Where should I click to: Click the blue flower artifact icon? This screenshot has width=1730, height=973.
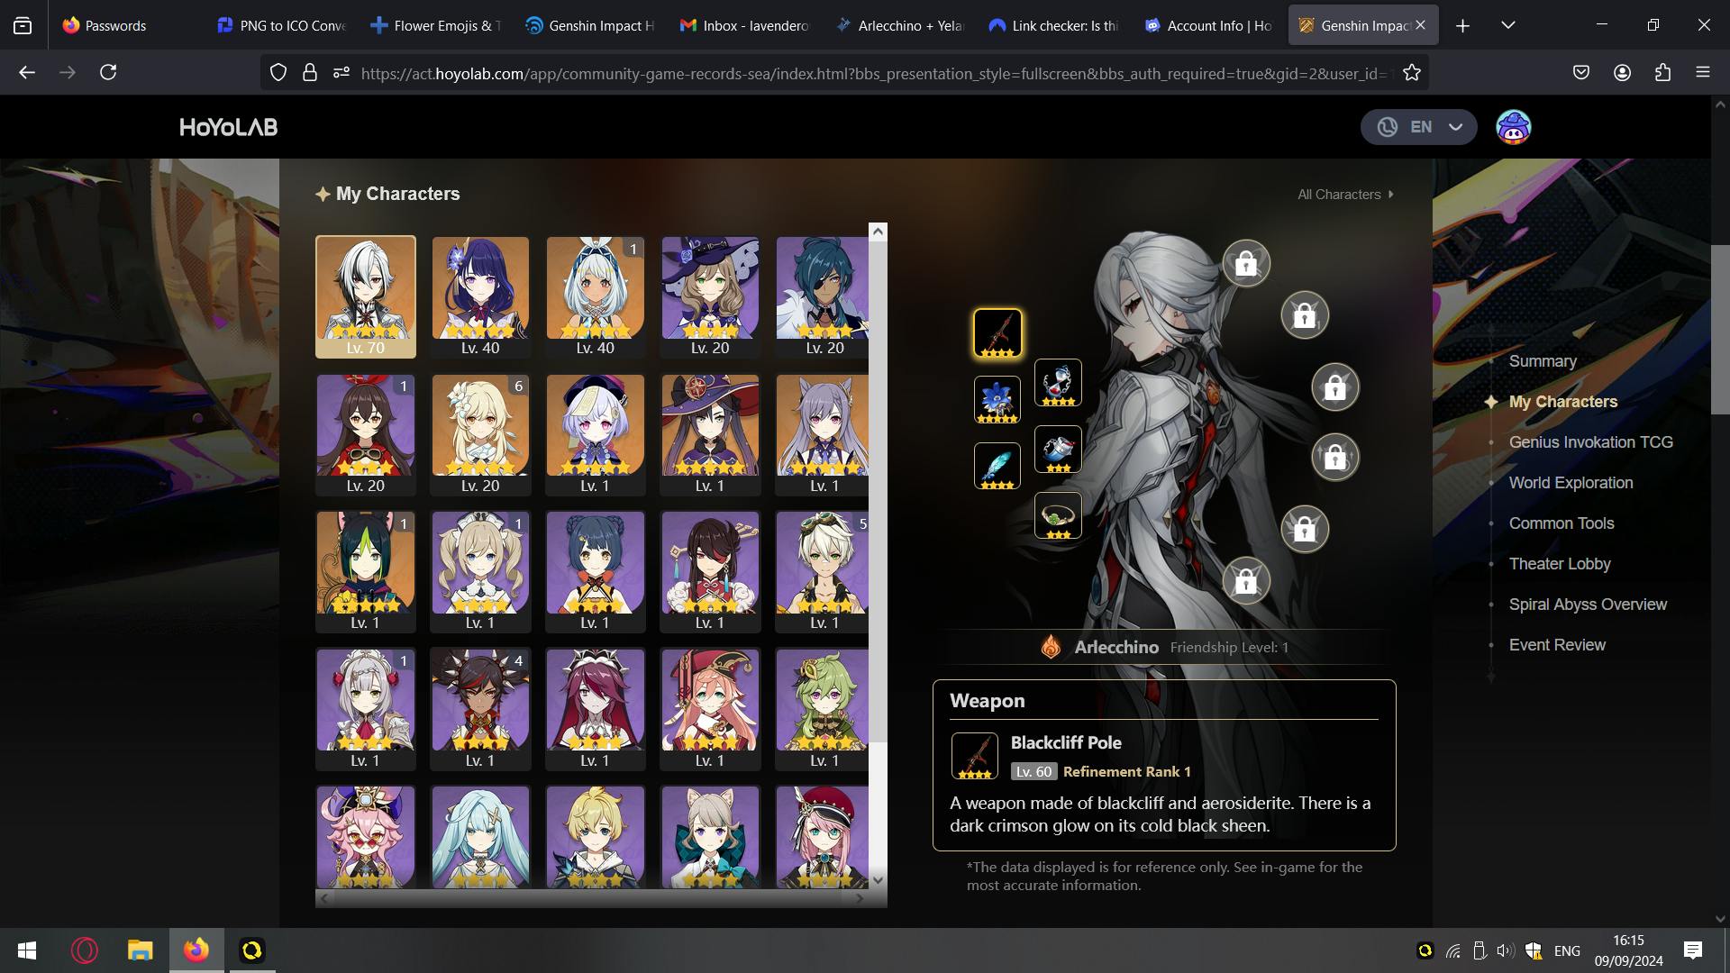click(997, 399)
